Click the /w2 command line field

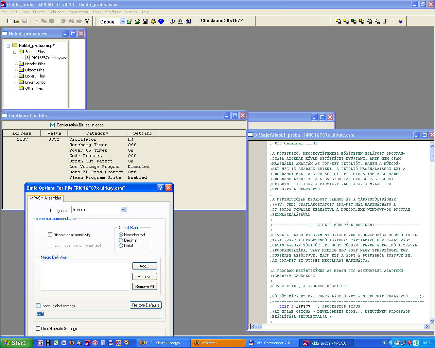click(99, 314)
